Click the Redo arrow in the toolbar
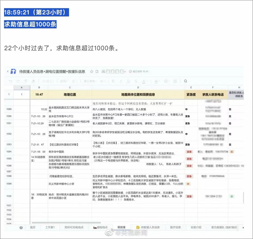Viewport: 253px width, 239px height. pyautogui.click(x=18, y=81)
